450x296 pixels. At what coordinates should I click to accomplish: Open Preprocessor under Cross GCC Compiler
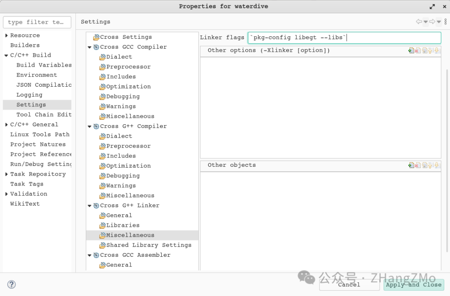pos(125,67)
